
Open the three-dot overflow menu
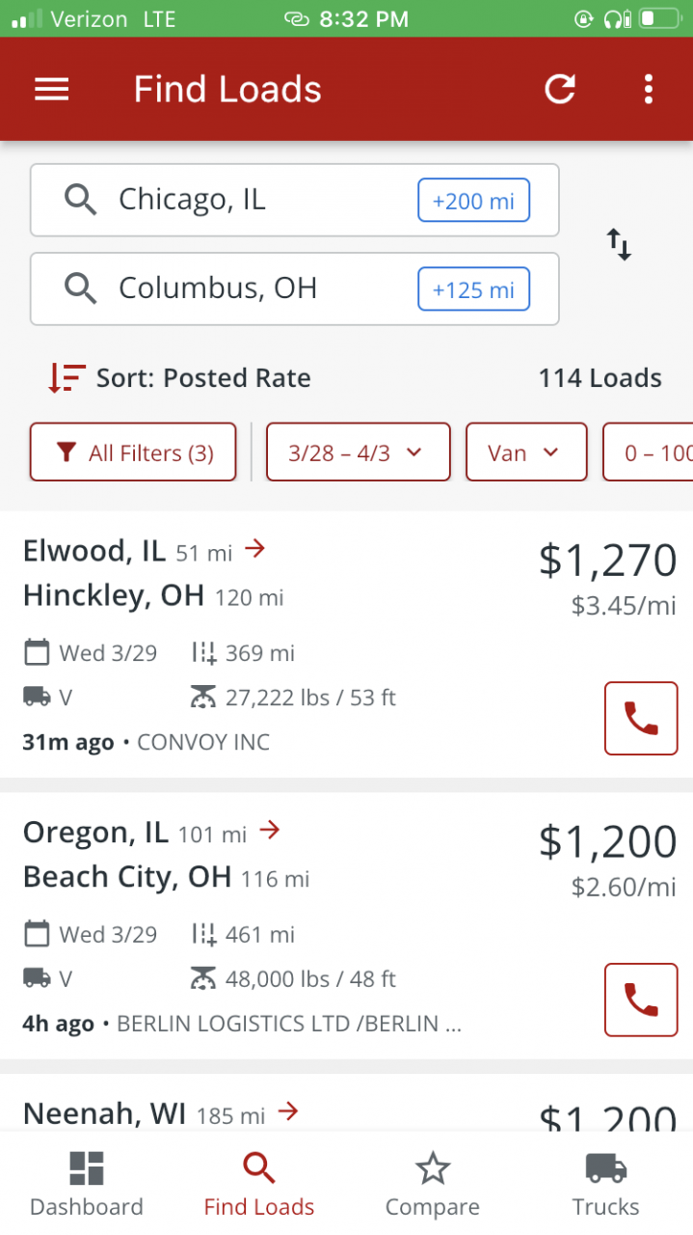[x=649, y=90]
